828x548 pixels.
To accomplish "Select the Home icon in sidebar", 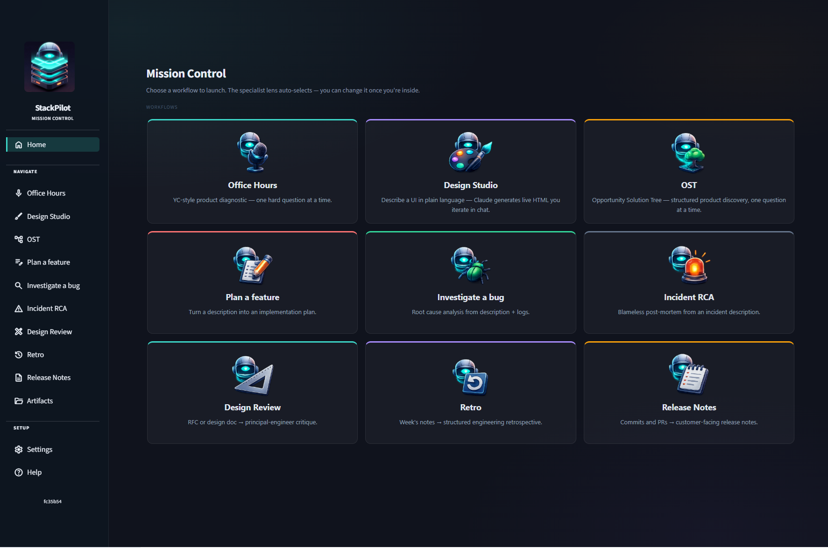I will (x=19, y=145).
